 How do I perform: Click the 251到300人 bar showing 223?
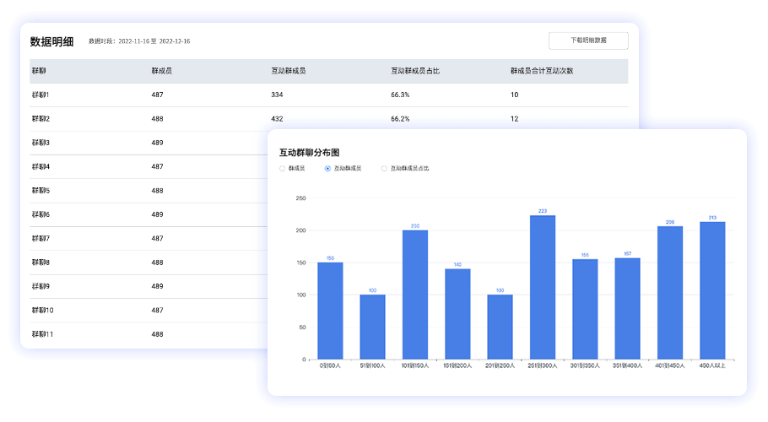[543, 287]
